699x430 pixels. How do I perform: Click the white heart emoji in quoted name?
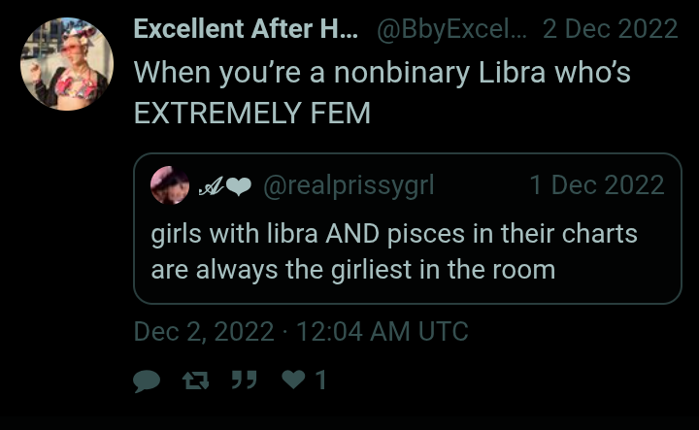click(x=239, y=186)
